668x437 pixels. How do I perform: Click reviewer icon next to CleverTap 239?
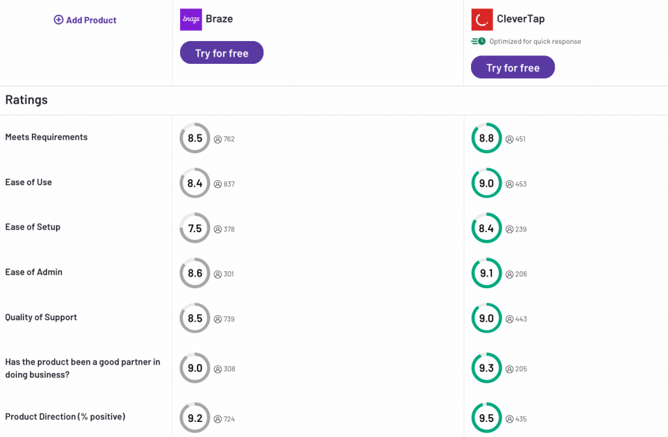coord(509,229)
